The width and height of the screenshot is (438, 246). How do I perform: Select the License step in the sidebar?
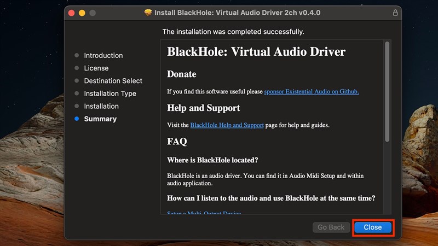(96, 68)
